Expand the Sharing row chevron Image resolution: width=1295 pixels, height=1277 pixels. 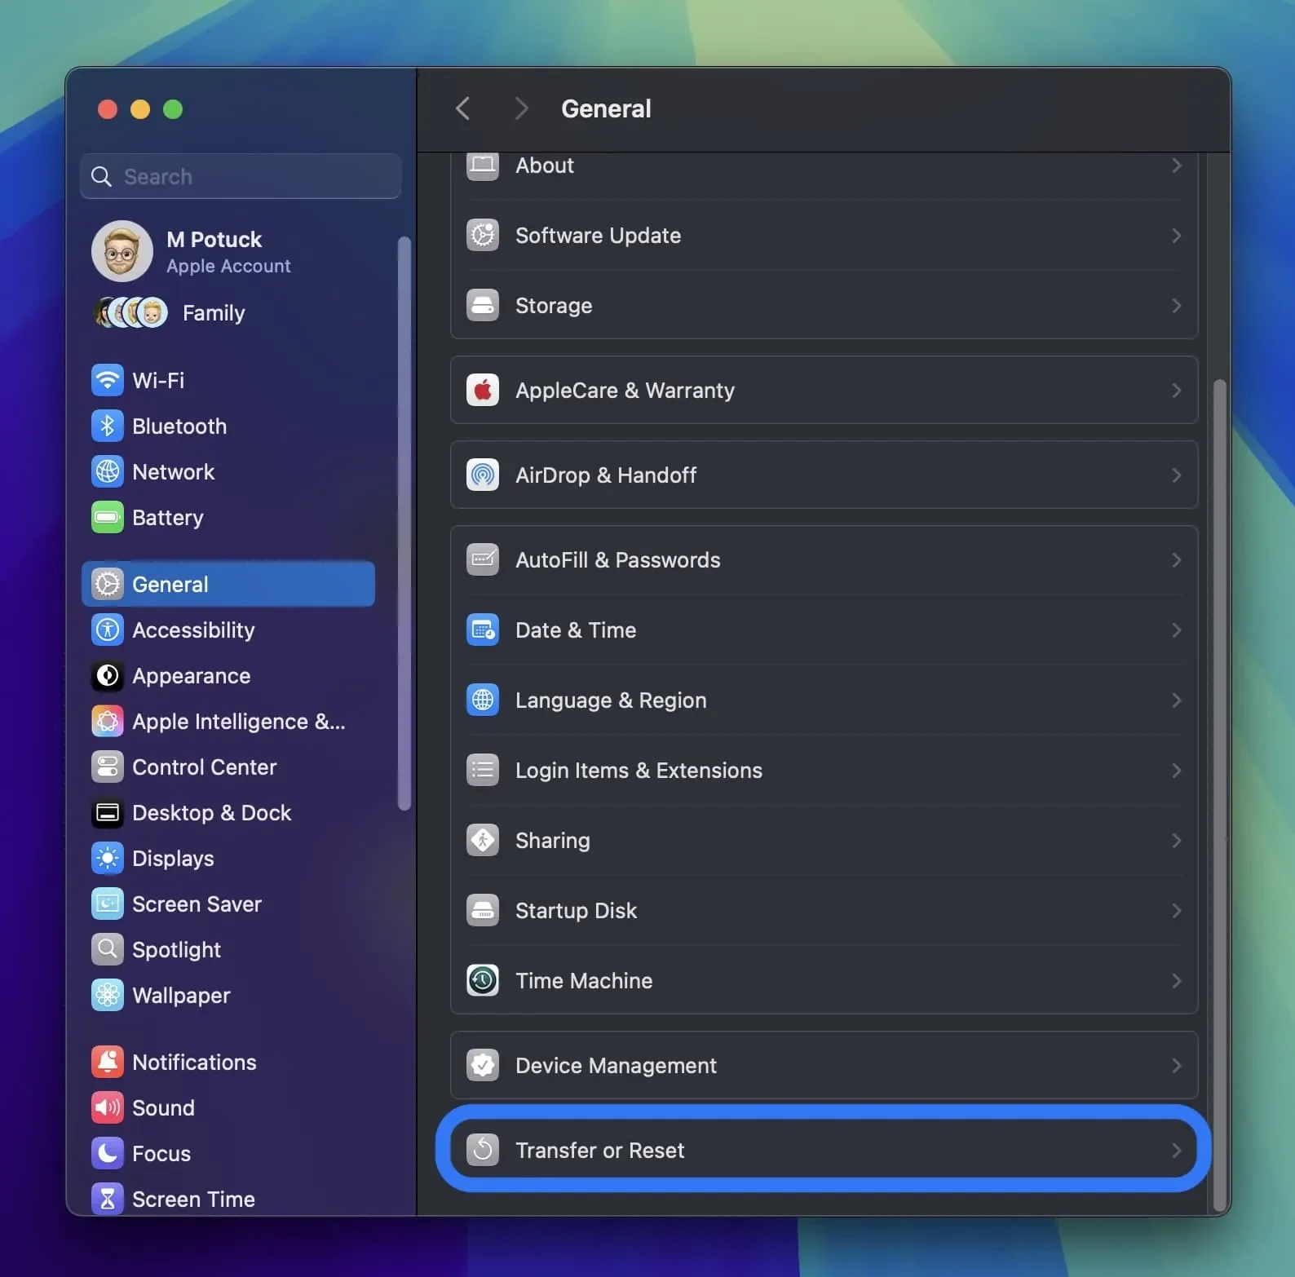click(1176, 840)
